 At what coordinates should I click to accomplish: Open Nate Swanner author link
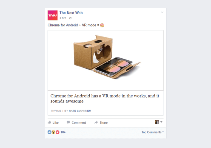80,111
